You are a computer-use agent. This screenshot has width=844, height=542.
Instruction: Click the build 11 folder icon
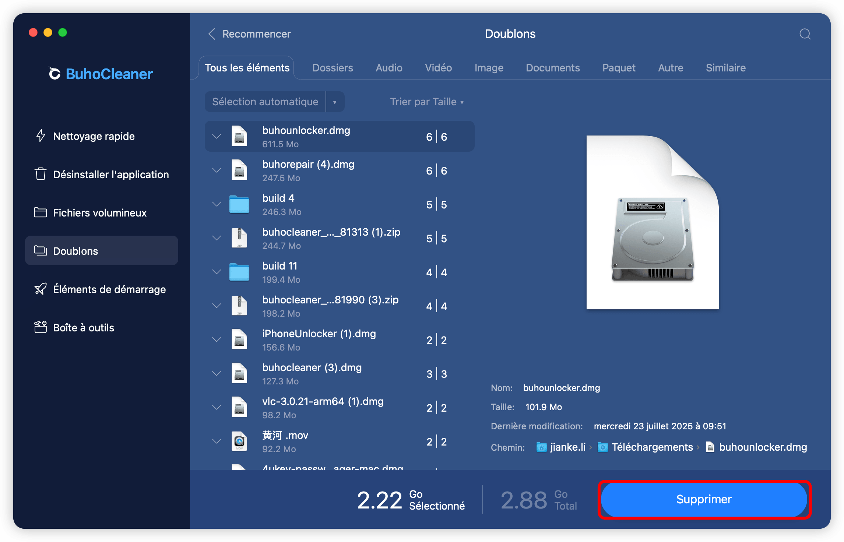click(x=239, y=272)
